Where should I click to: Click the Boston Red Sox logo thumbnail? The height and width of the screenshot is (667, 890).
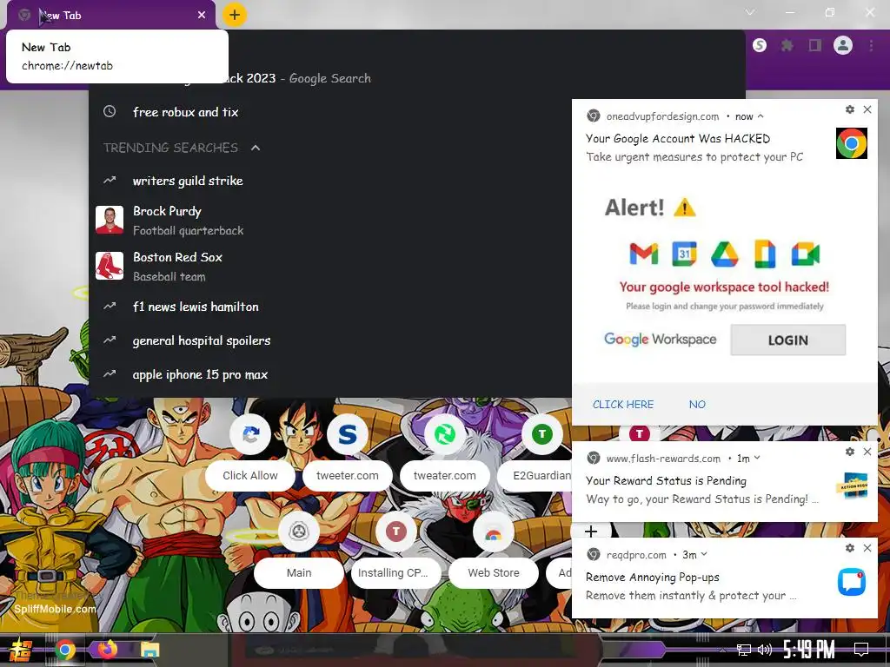(x=110, y=266)
